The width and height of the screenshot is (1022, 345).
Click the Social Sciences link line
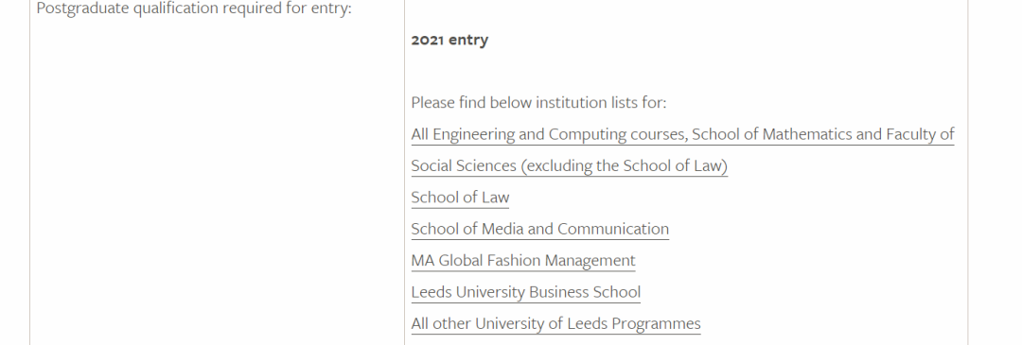click(x=569, y=166)
